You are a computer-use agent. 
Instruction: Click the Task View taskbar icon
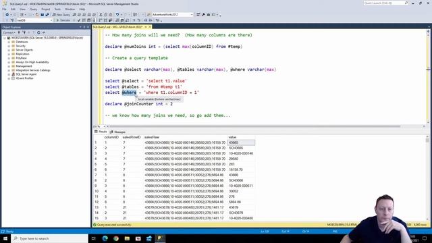pos(94,238)
